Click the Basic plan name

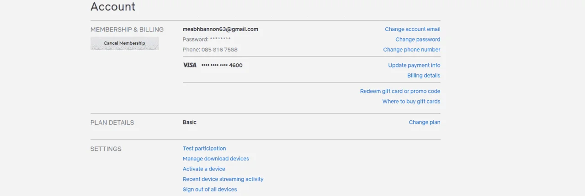pyautogui.click(x=190, y=122)
